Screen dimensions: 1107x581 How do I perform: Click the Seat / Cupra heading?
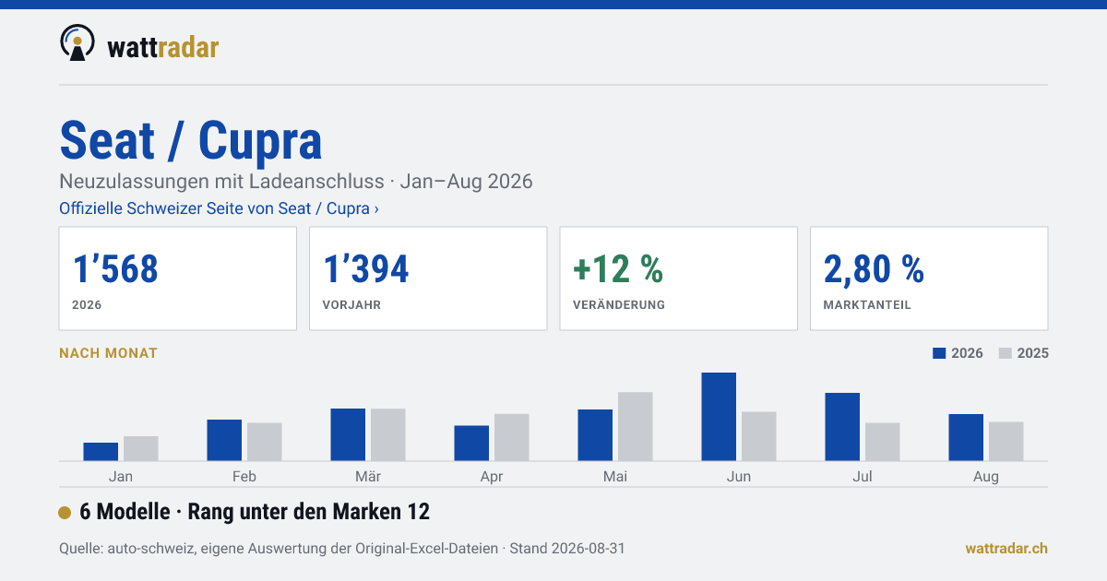point(191,140)
